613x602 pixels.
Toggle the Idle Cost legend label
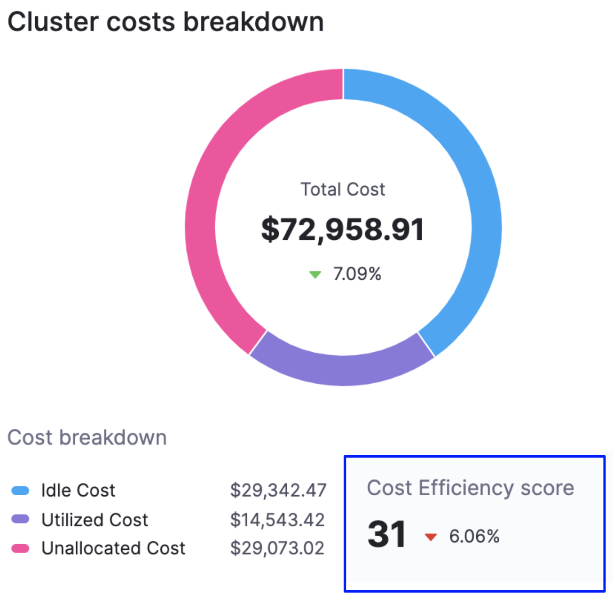pos(78,491)
